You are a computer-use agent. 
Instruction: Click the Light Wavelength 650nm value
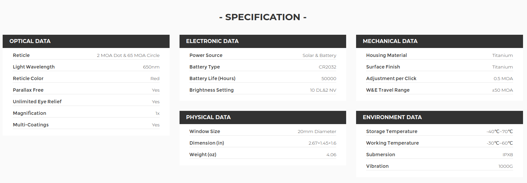pos(151,67)
